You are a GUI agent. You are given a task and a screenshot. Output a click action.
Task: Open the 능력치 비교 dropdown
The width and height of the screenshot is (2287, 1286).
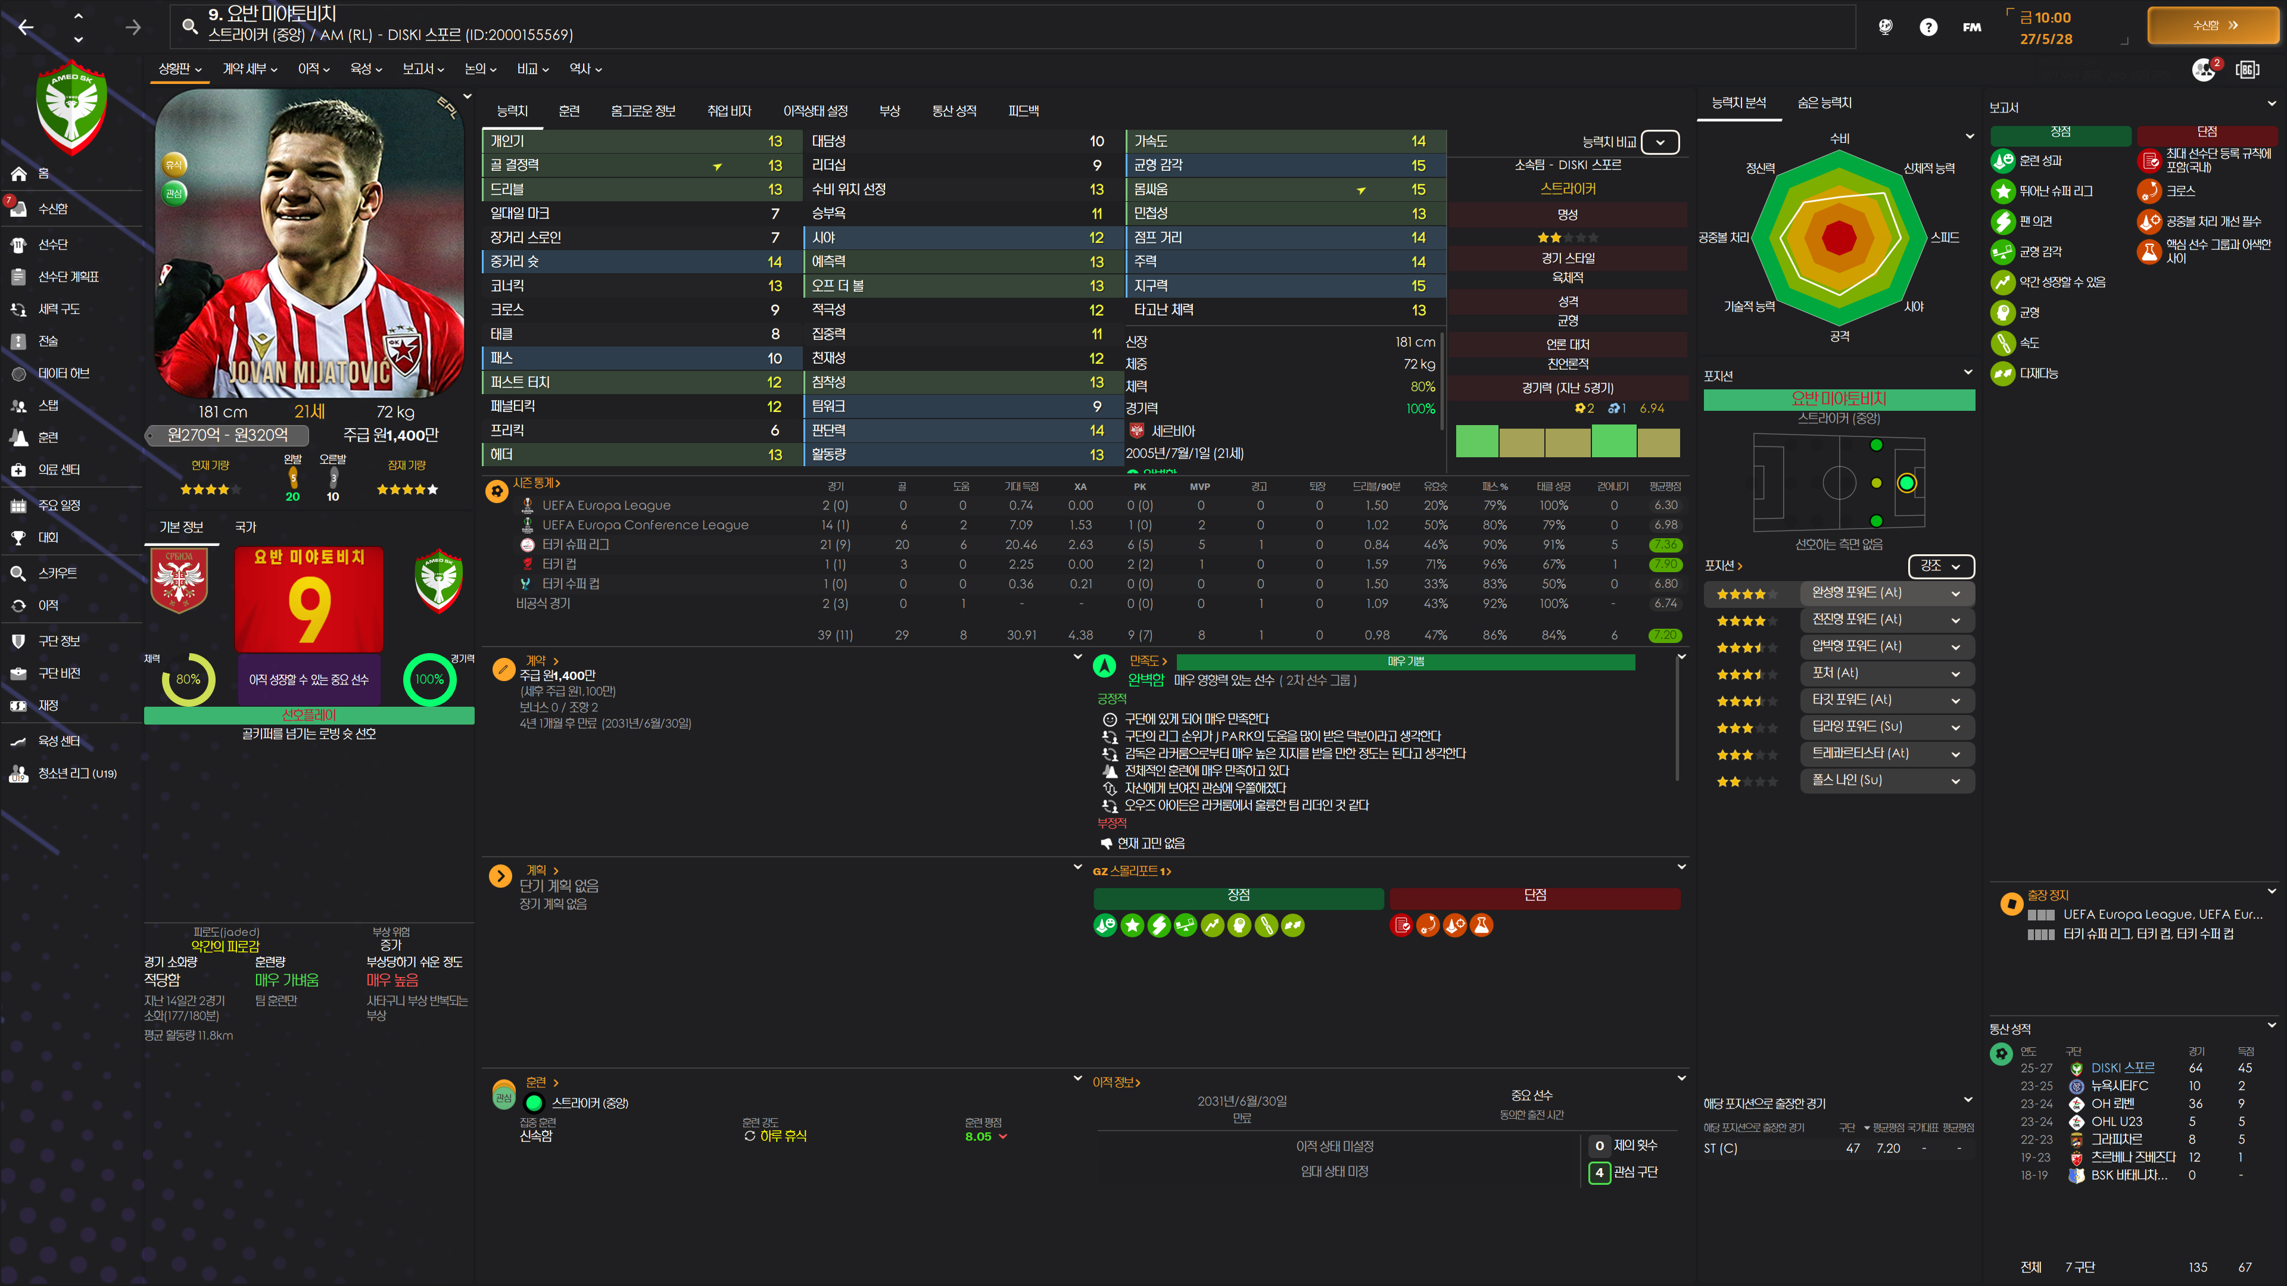point(1659,142)
